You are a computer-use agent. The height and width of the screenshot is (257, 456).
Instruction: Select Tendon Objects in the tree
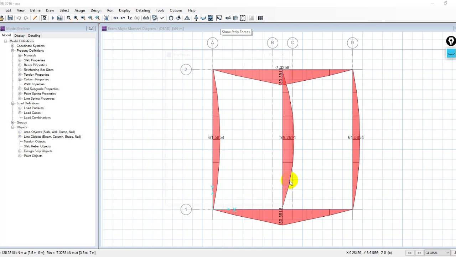(x=35, y=141)
